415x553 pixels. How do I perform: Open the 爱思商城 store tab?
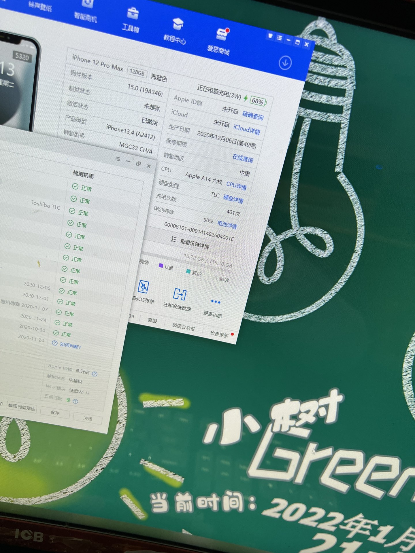[x=220, y=42]
